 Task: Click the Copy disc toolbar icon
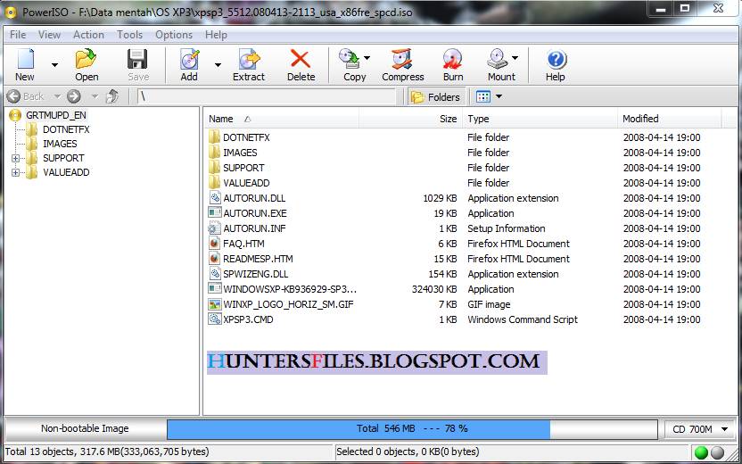(350, 59)
